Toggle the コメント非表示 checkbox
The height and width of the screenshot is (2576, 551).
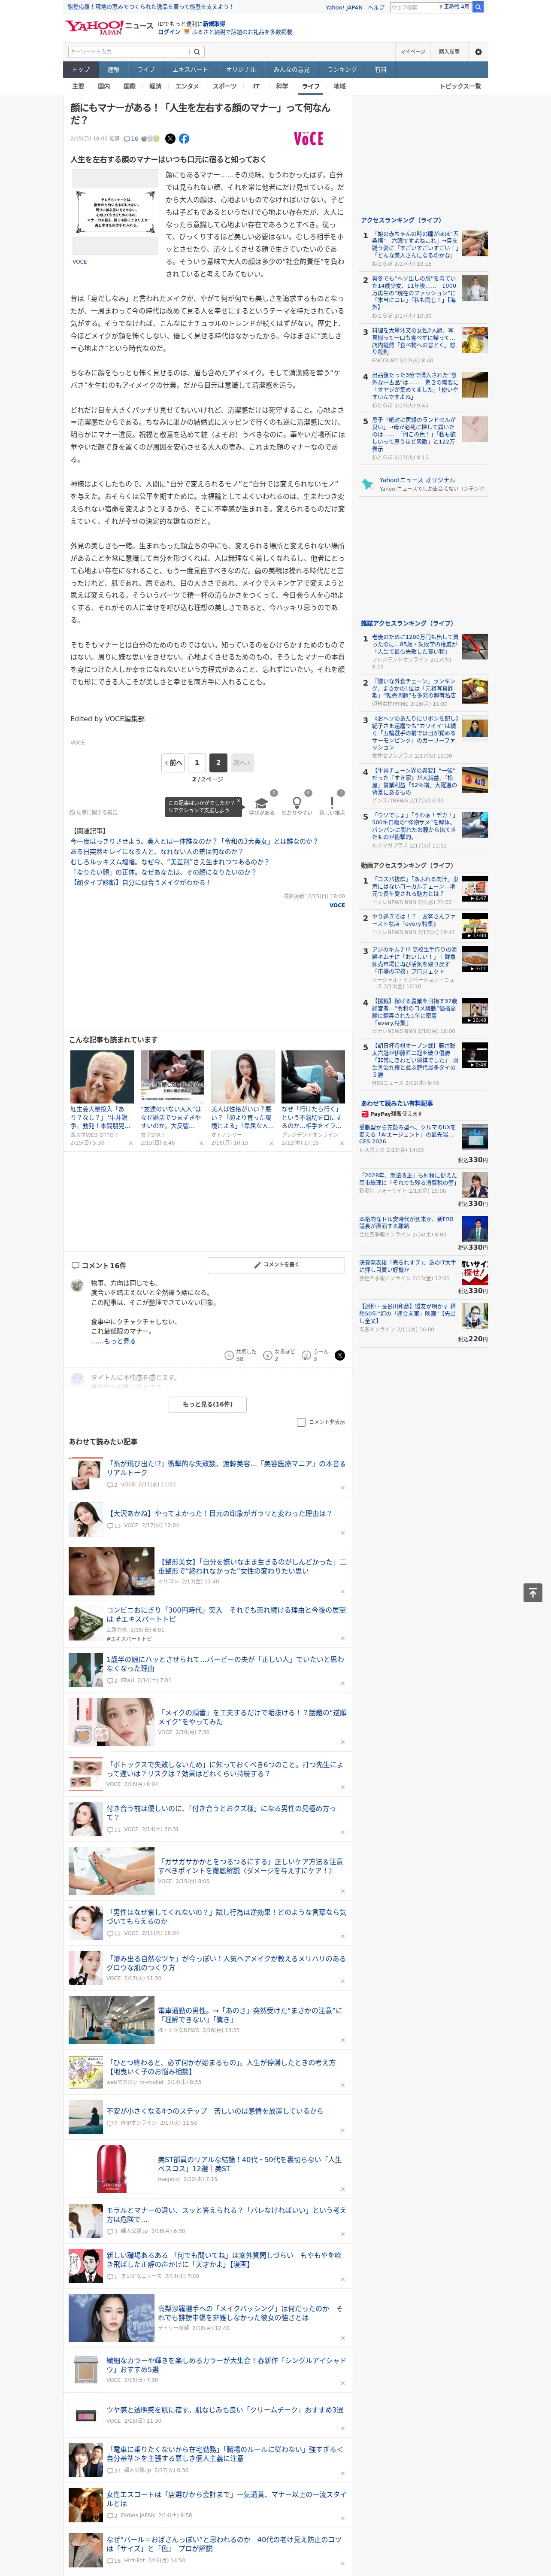coord(301,1422)
